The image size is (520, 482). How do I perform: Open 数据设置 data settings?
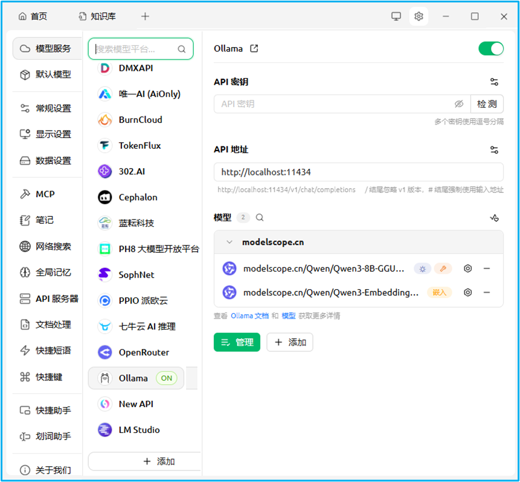(x=47, y=161)
